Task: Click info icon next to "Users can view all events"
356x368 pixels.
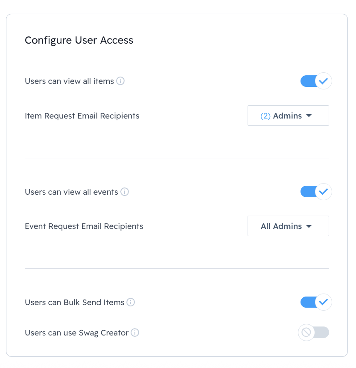Action: coord(125,192)
